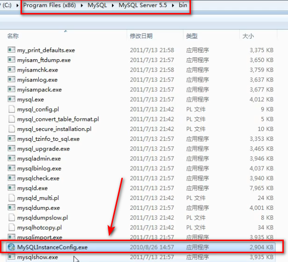
Task: Click the mysqlhotcopy.pl file icon
Action: [x=12, y=228]
